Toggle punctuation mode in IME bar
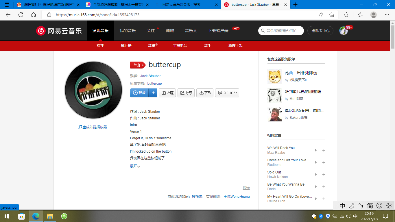395x222 pixels. click(x=361, y=206)
